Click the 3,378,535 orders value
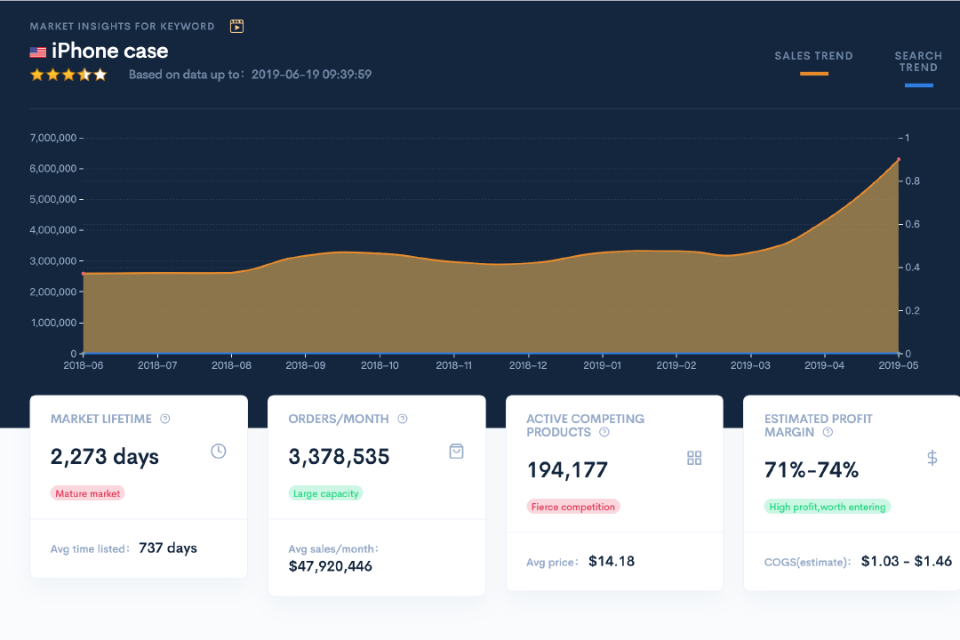This screenshot has height=640, width=960. (339, 457)
